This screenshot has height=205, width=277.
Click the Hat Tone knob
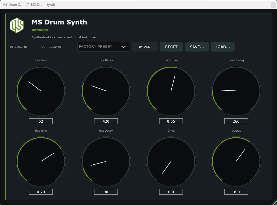[41, 162]
